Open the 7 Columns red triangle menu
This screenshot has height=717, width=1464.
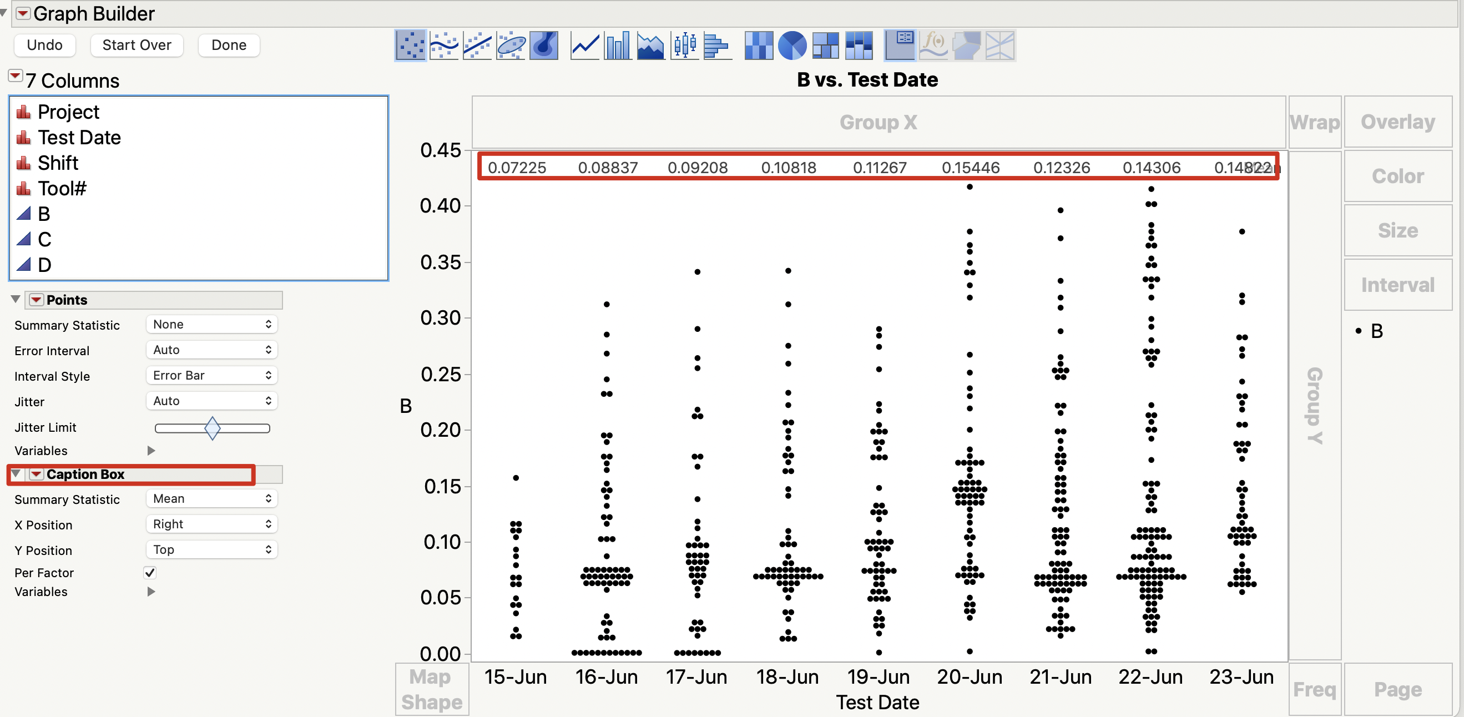[x=16, y=76]
